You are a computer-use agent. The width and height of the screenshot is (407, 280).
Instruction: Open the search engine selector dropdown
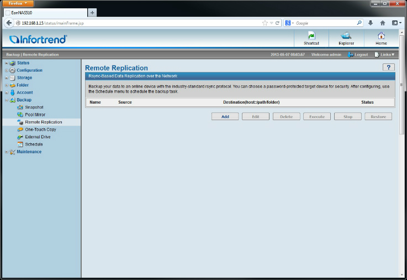pos(289,23)
